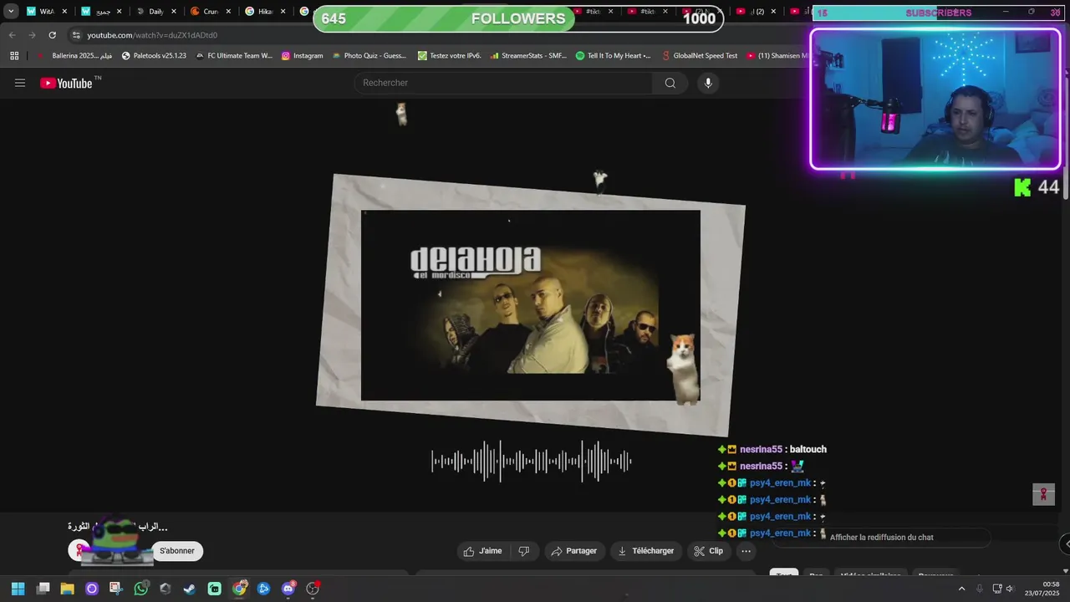Switch to the Crun browser tab
The height and width of the screenshot is (602, 1070).
pos(210,12)
